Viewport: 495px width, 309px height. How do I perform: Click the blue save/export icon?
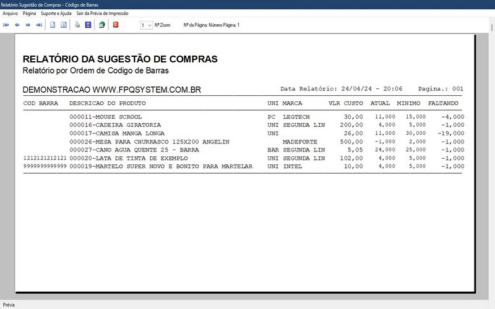click(88, 25)
